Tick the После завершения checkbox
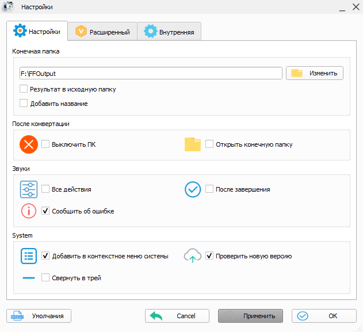This screenshot has width=363, height=332. [209, 189]
